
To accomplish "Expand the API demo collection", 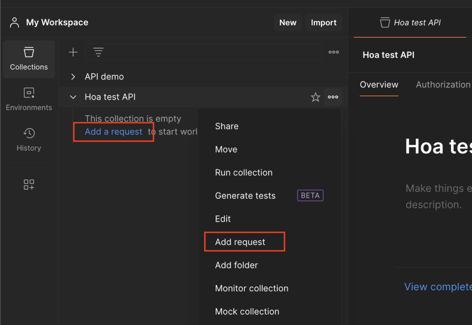I will point(73,77).
